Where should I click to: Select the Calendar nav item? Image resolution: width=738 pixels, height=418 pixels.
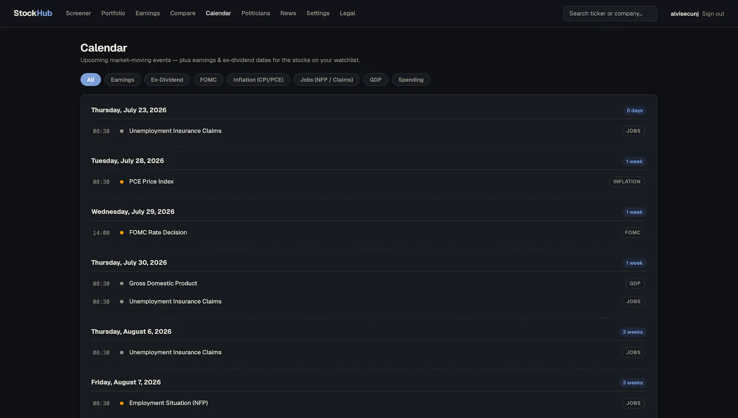pos(218,13)
